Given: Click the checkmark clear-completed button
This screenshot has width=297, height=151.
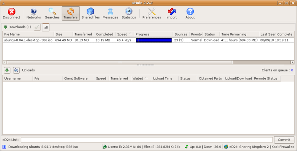Looking at the screenshot, I should (37, 27).
